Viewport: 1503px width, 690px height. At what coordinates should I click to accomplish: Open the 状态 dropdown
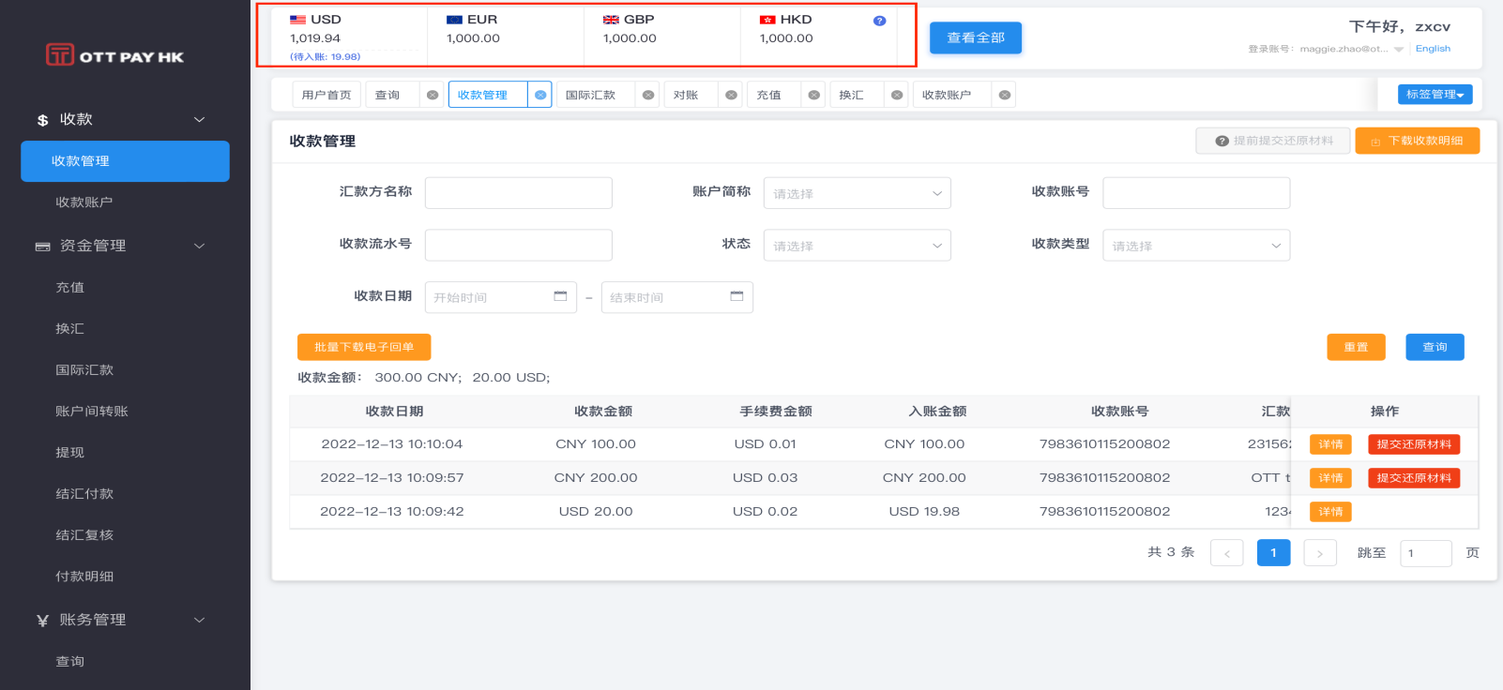pos(857,246)
